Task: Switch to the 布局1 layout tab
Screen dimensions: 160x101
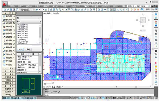Action: [x=59, y=87]
